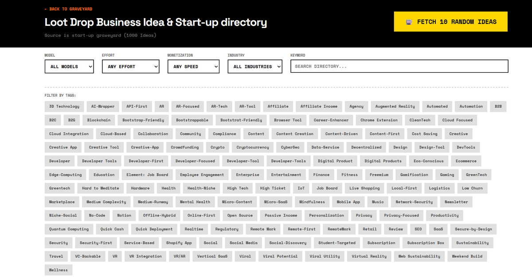Expand the Monetization dropdown showing Any Speed

point(193,67)
